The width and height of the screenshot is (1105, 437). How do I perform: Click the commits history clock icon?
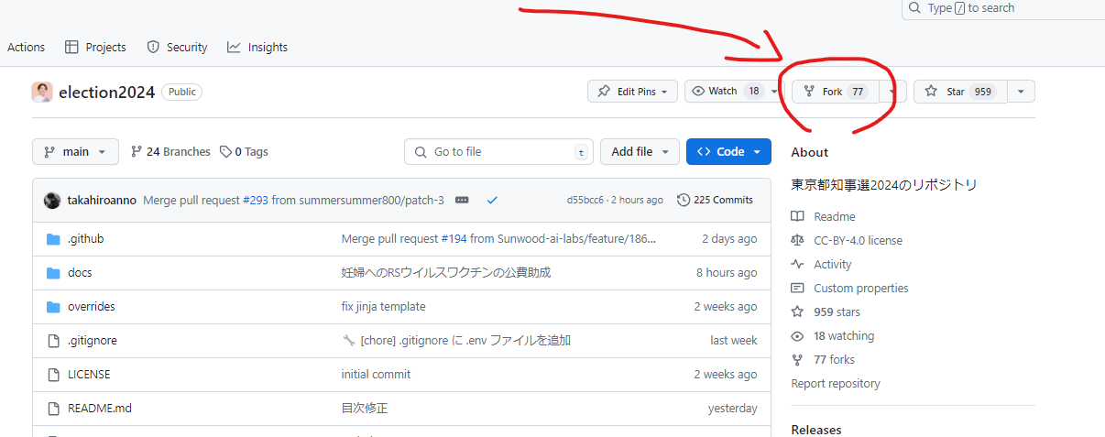tap(683, 200)
